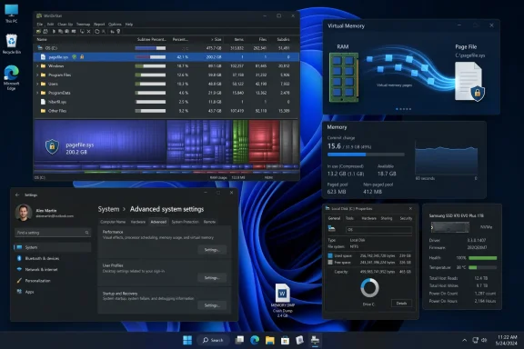Switch to System Protection tab in Settings
The image size is (524, 349).
coord(186,222)
